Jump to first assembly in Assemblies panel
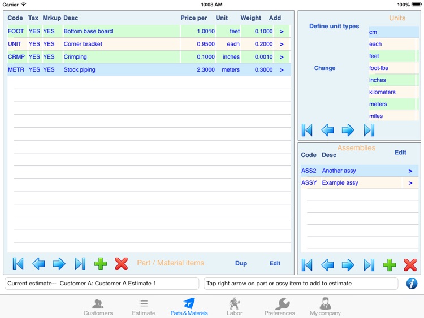The height and width of the screenshot is (318, 424). pyautogui.click(x=307, y=265)
